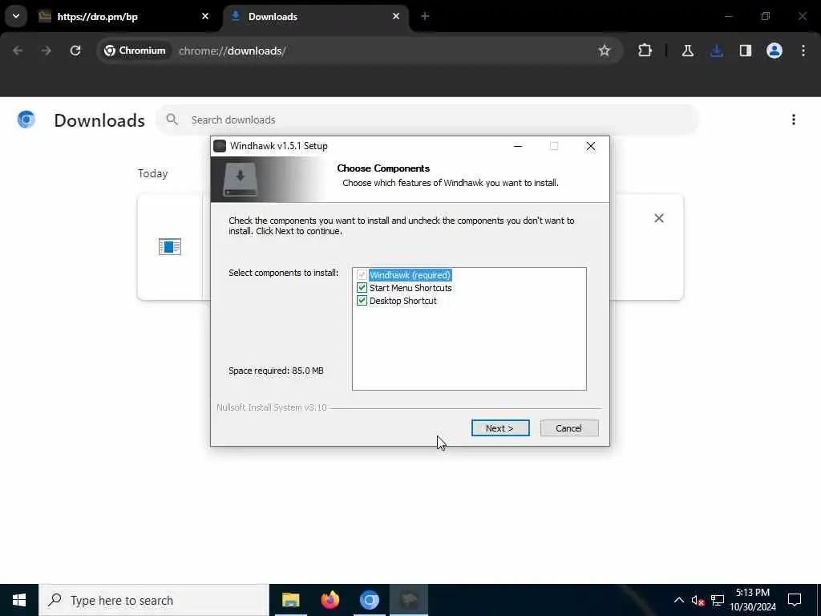Open clock showing 5:13 PM
The width and height of the screenshot is (821, 616).
(x=753, y=600)
